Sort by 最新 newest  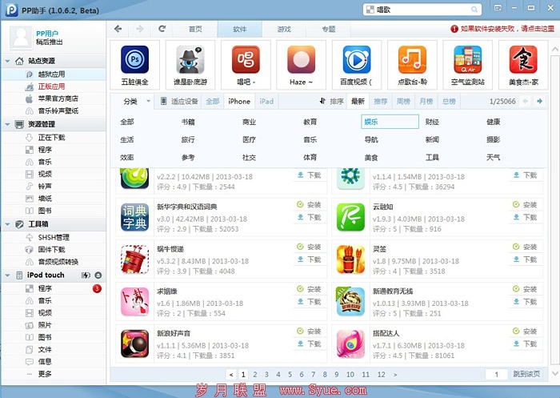coord(358,101)
